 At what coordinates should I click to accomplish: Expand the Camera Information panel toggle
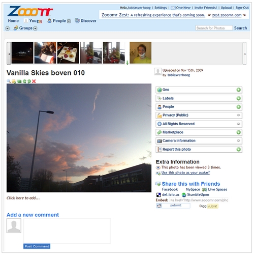click(238, 140)
